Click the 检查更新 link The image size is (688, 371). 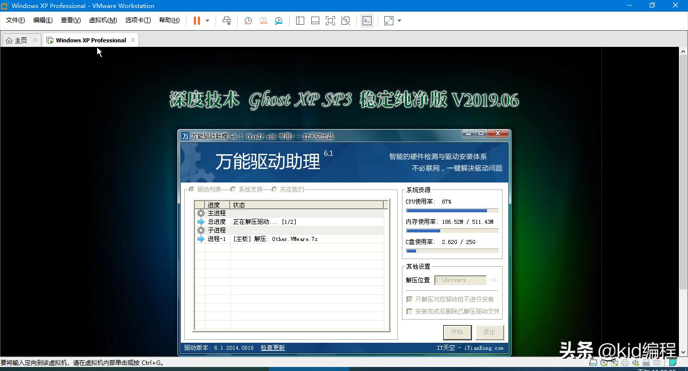click(x=272, y=347)
